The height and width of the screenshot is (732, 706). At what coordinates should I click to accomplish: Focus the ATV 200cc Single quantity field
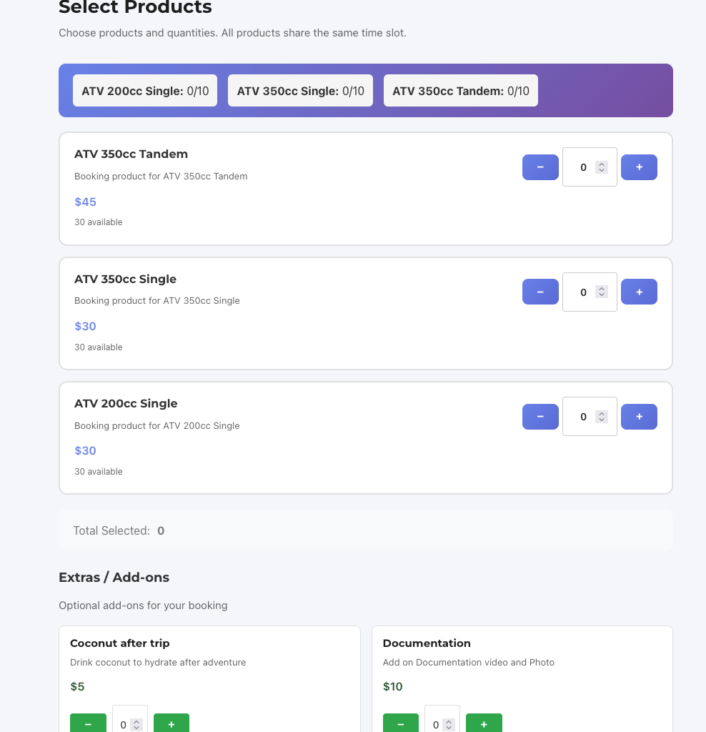coord(582,417)
